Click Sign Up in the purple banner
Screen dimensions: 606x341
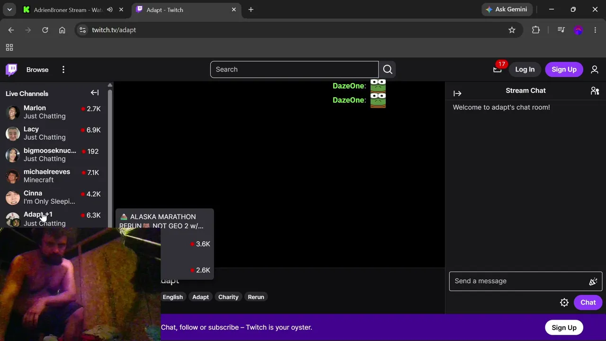pyautogui.click(x=564, y=328)
